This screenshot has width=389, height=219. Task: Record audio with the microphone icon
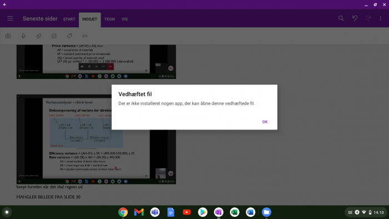point(23,36)
